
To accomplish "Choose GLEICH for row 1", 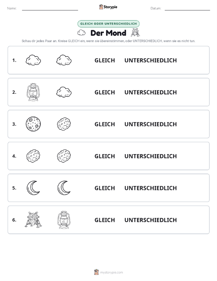I will (105, 60).
